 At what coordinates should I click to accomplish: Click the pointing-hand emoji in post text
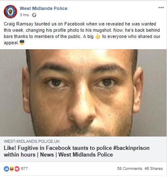pos(98,36)
